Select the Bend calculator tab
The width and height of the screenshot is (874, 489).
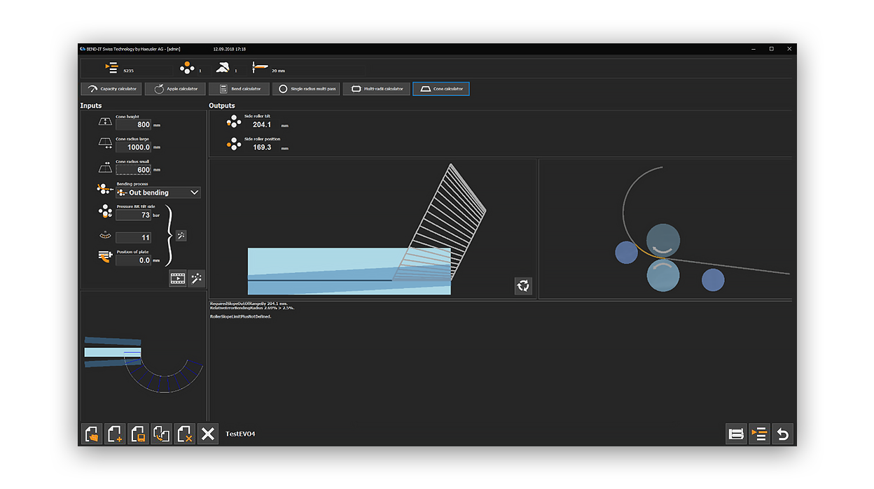(239, 89)
